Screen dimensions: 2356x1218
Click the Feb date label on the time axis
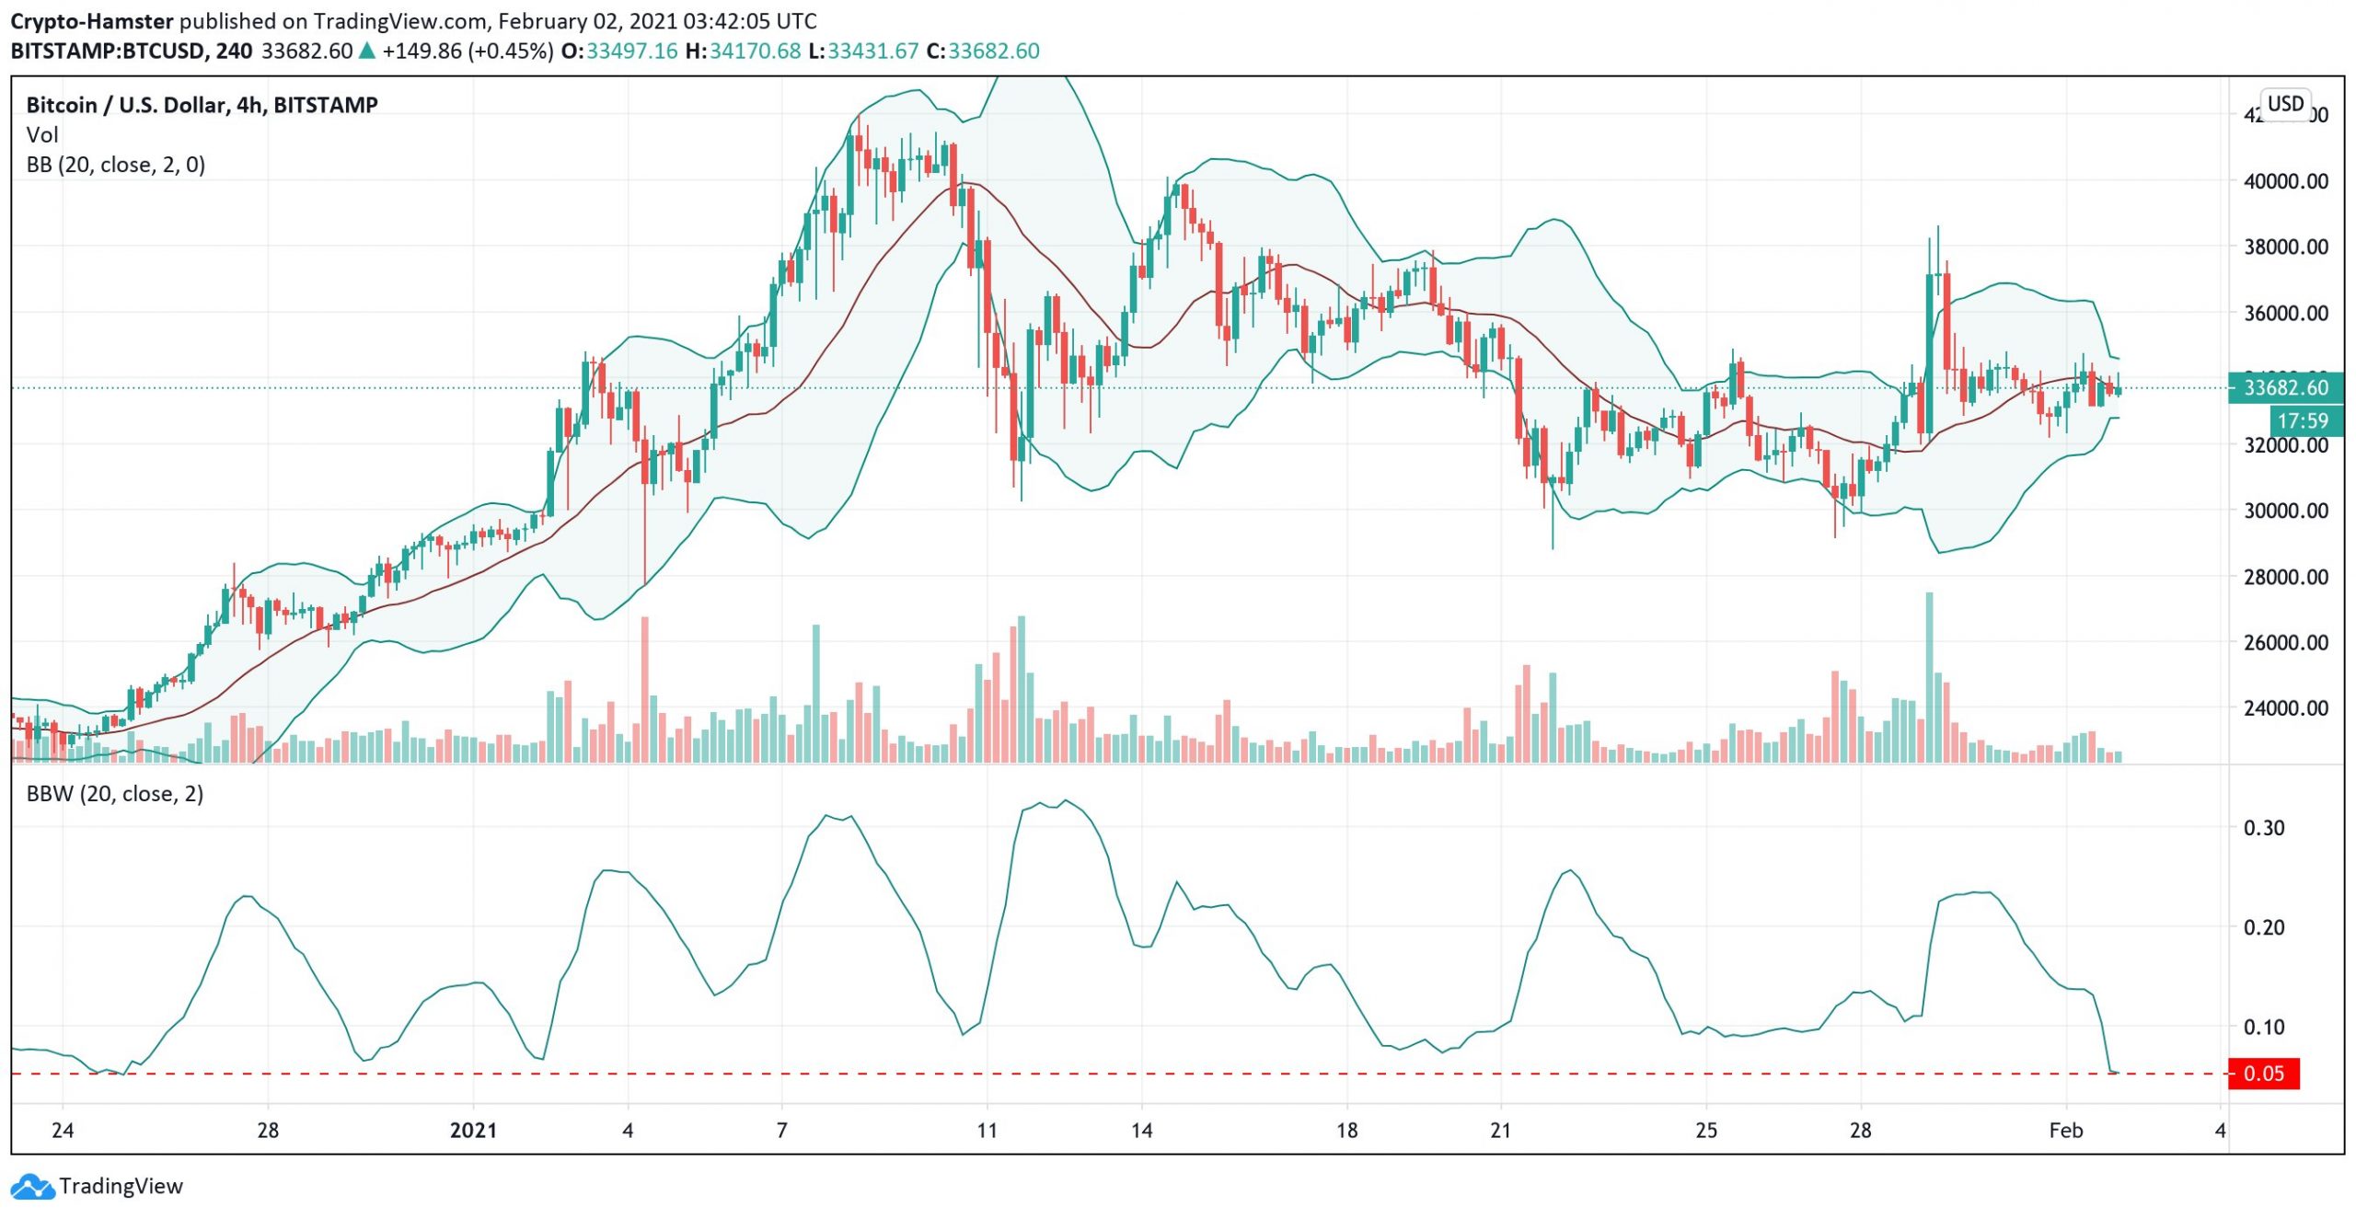[2065, 1130]
